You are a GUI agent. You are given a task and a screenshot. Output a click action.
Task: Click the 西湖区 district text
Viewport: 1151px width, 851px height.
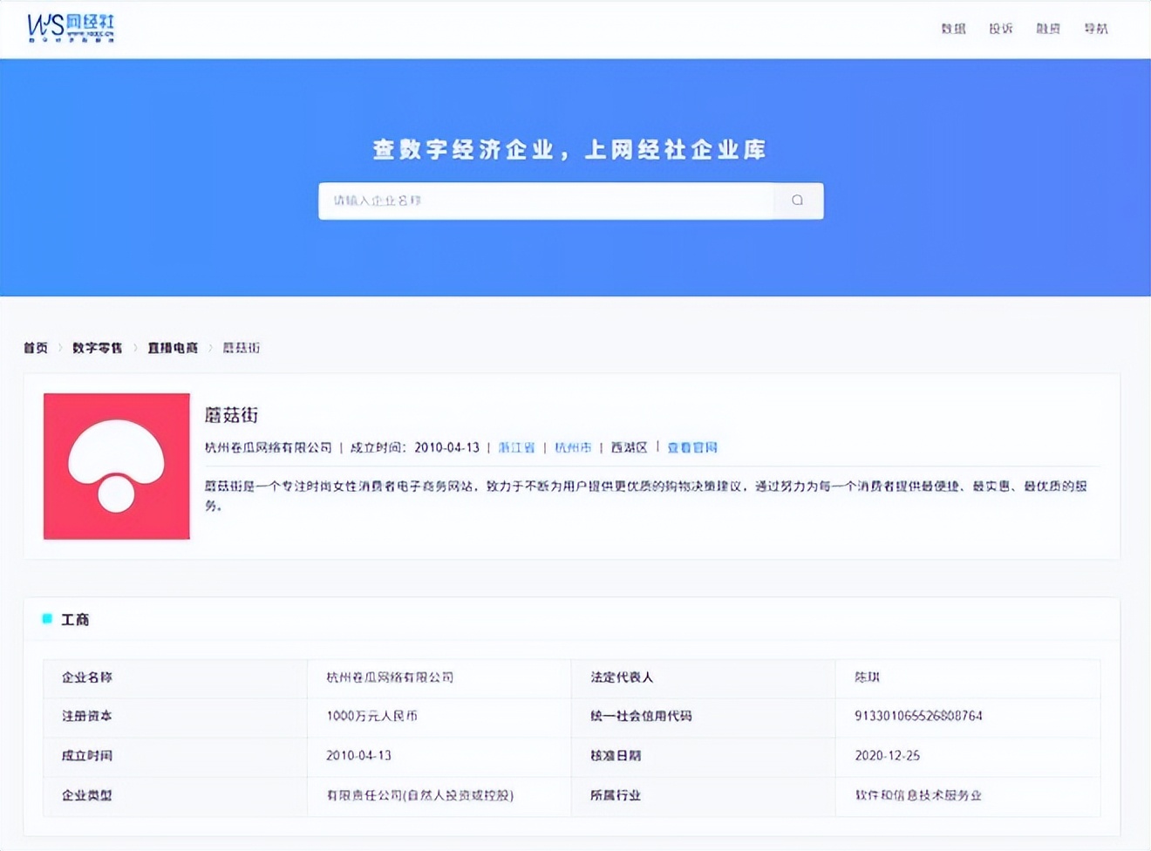coord(629,447)
